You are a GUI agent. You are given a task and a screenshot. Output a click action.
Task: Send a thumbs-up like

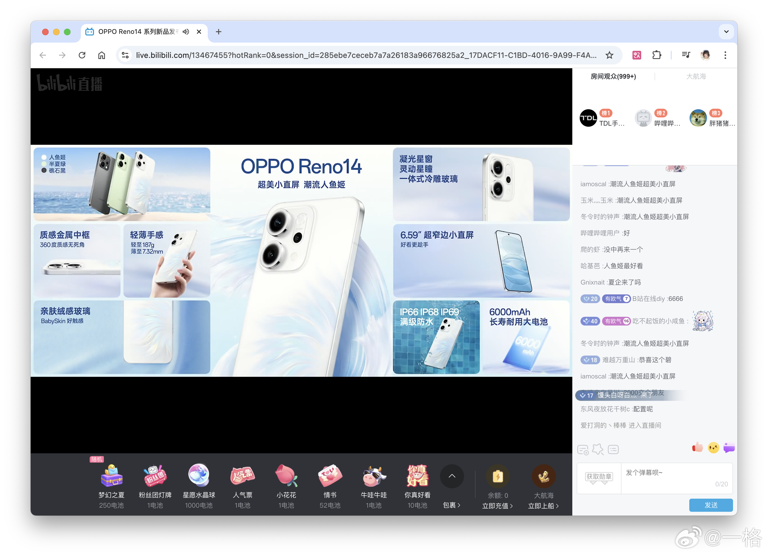click(697, 447)
